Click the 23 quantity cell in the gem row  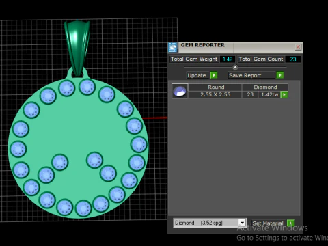coord(250,94)
